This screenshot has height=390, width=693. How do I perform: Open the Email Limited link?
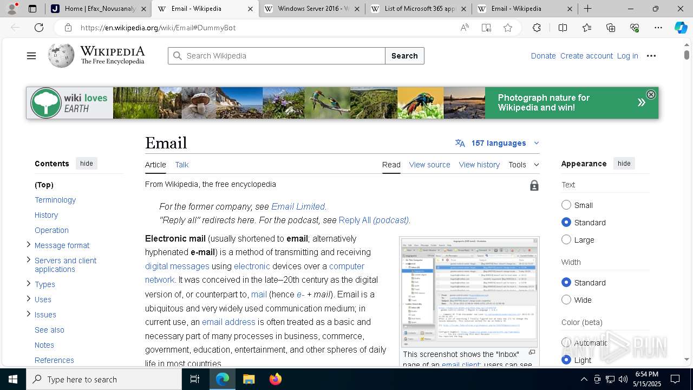(x=298, y=206)
